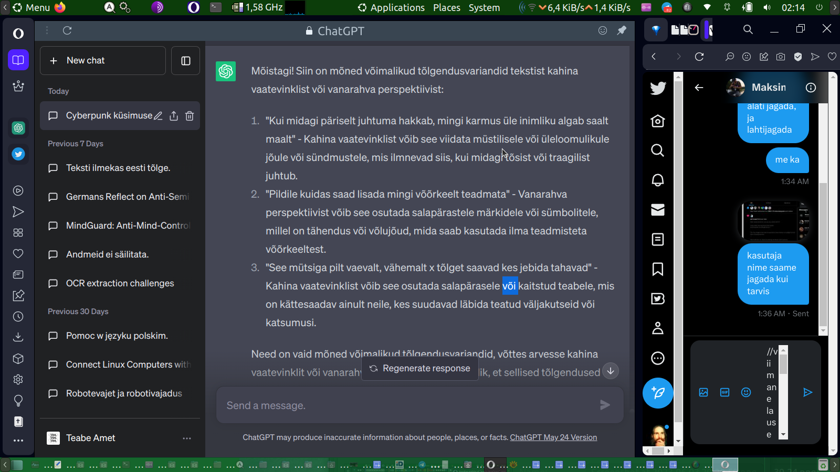Open Teabe Amet account options menu
Viewport: 840px width, 472px height.
click(x=187, y=438)
